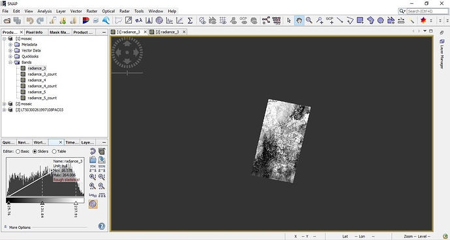The image size is (450, 240).
Task: Choose the GCP placing tool
Action: click(329, 20)
